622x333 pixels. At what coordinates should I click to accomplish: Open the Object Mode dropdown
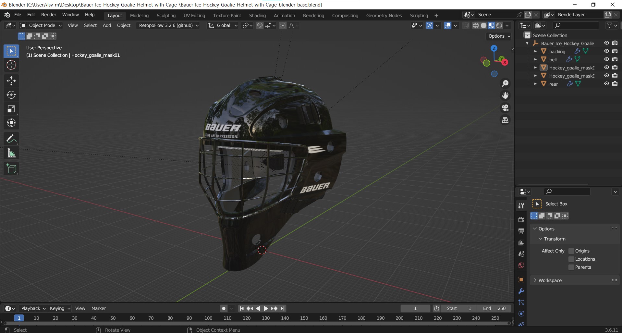pyautogui.click(x=41, y=26)
